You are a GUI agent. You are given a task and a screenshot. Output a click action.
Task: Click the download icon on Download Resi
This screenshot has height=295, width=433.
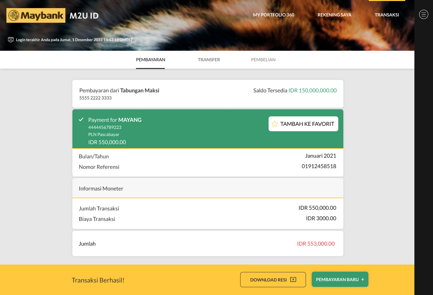(x=293, y=279)
